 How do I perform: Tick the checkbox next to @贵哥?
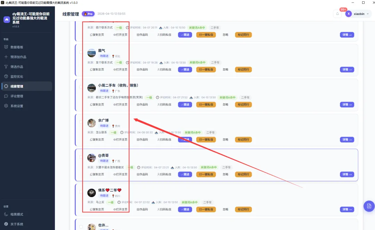(x=81, y=157)
